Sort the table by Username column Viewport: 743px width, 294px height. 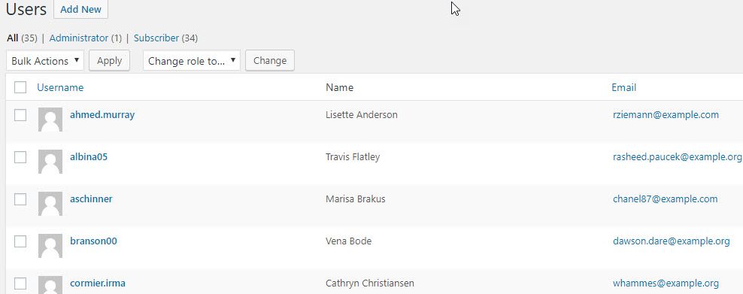click(60, 87)
